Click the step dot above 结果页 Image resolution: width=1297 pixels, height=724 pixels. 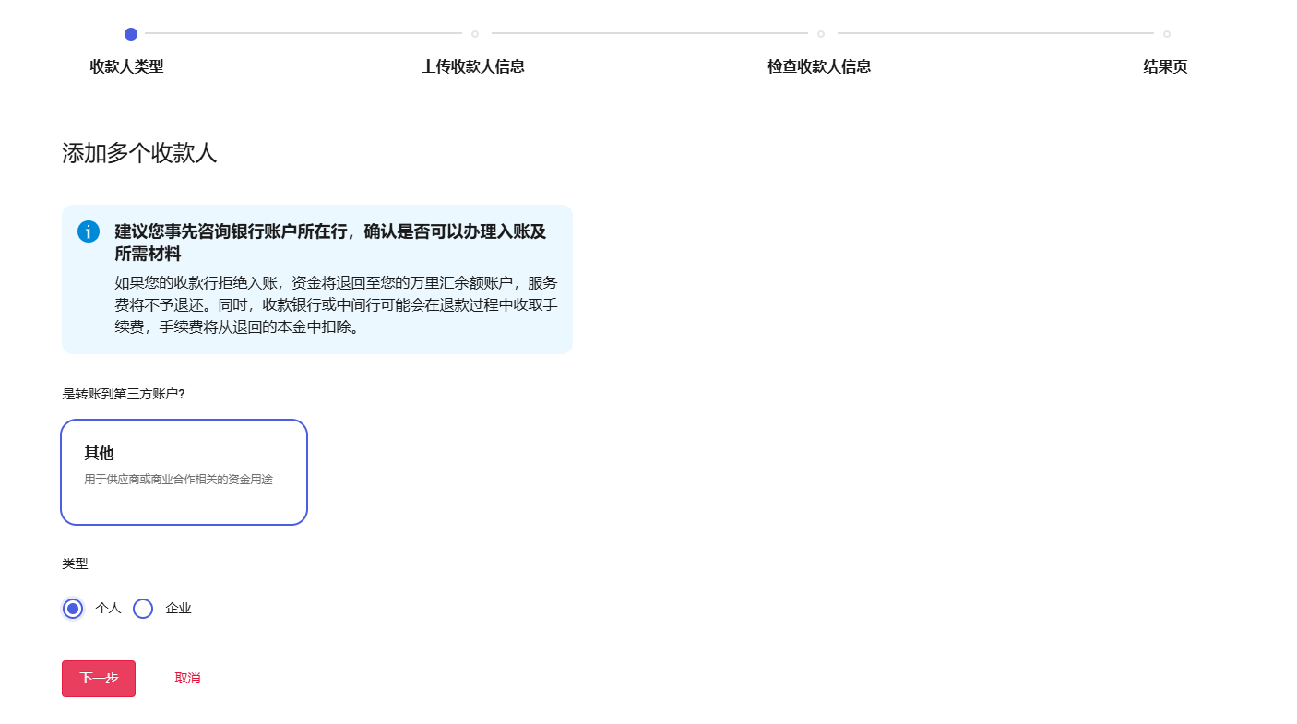coord(1167,34)
